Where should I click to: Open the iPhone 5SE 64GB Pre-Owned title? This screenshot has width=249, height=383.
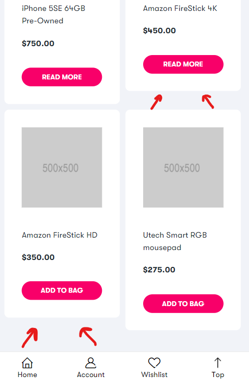click(x=54, y=15)
